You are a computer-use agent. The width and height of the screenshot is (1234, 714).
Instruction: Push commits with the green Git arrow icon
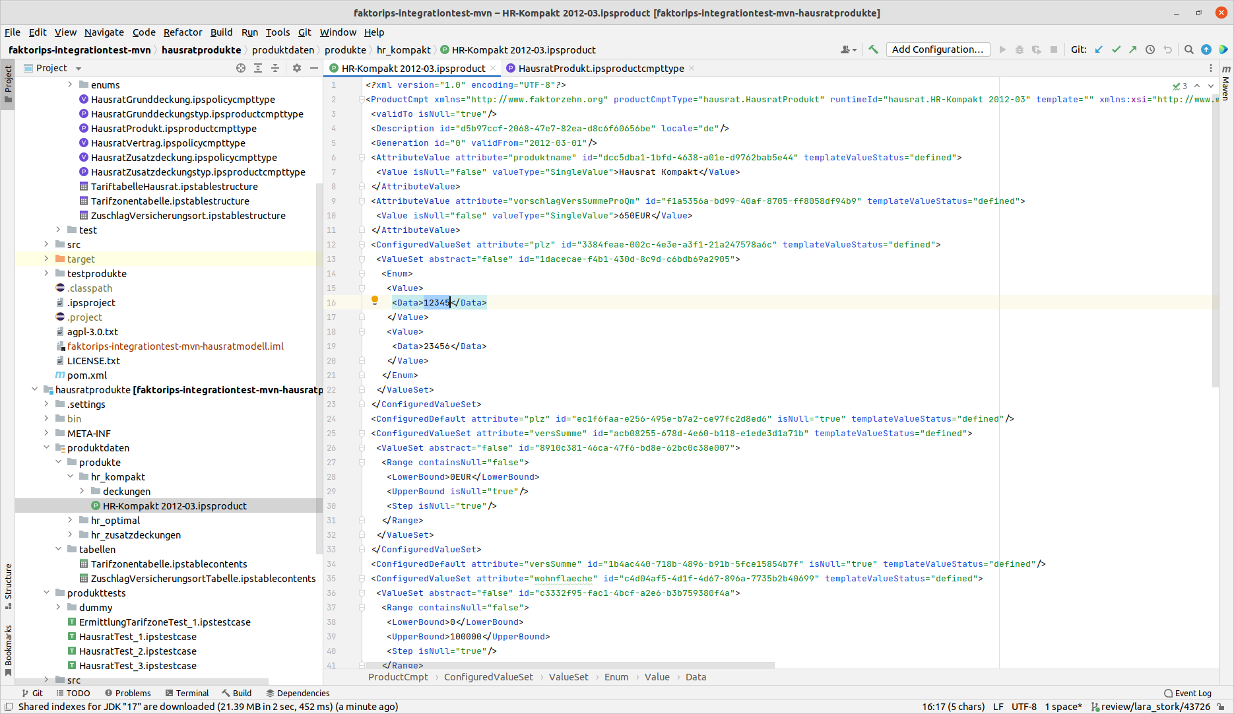(x=1133, y=49)
